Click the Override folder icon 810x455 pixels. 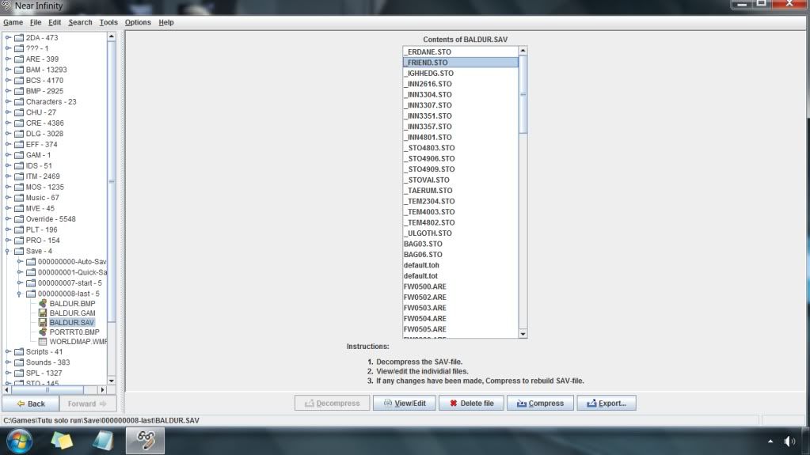click(x=19, y=219)
